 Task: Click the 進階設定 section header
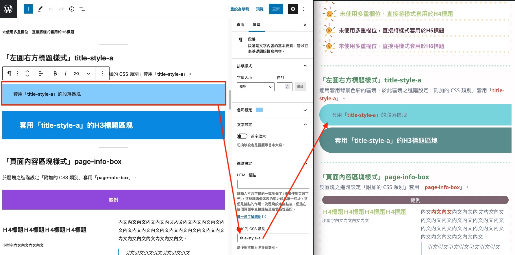click(x=273, y=163)
